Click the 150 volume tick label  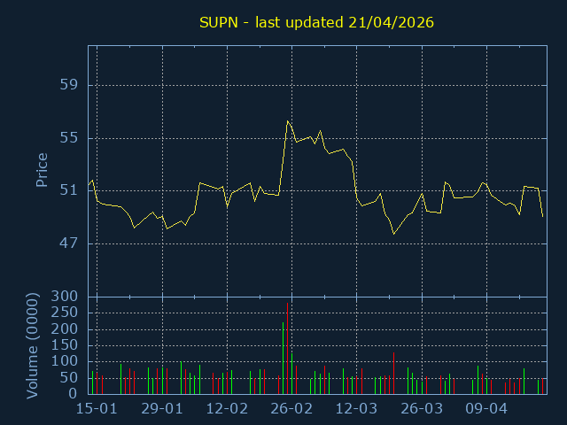tap(66, 345)
